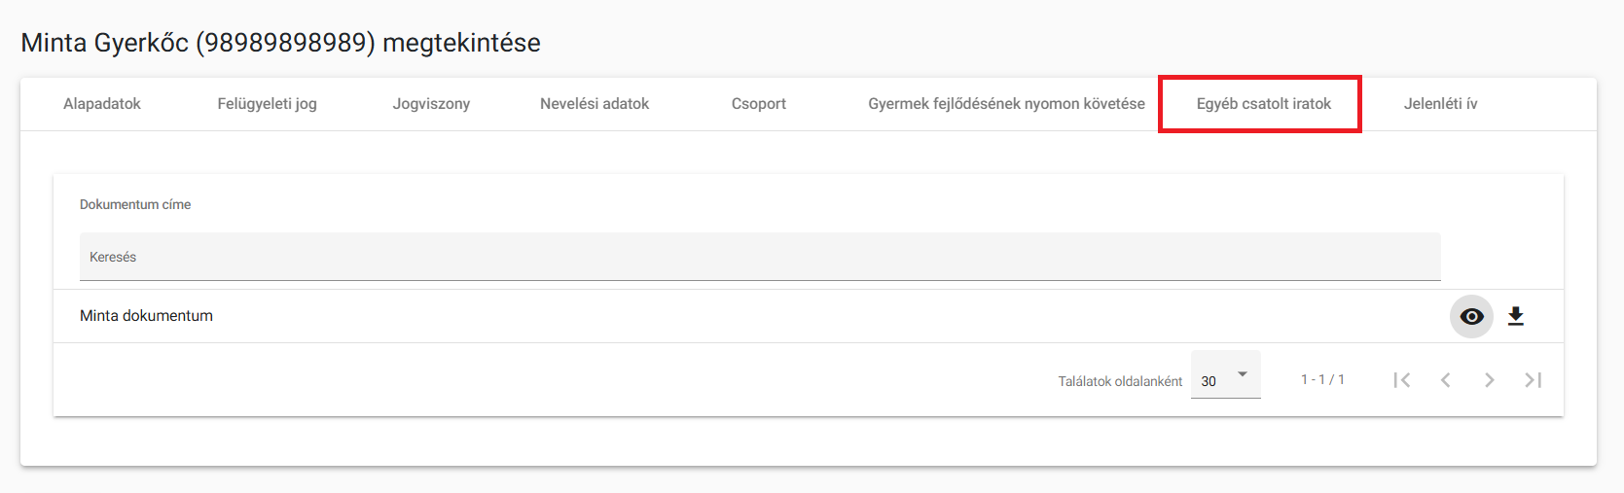Open Gyermek fejlődésének nyomon követése tab
This screenshot has height=493, width=1624.
coord(1006,104)
